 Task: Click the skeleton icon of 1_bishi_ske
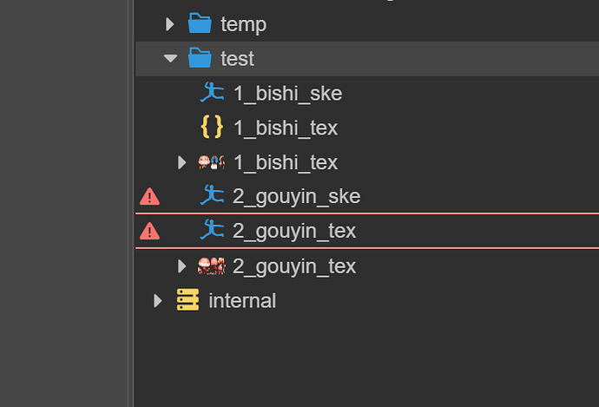(x=212, y=93)
